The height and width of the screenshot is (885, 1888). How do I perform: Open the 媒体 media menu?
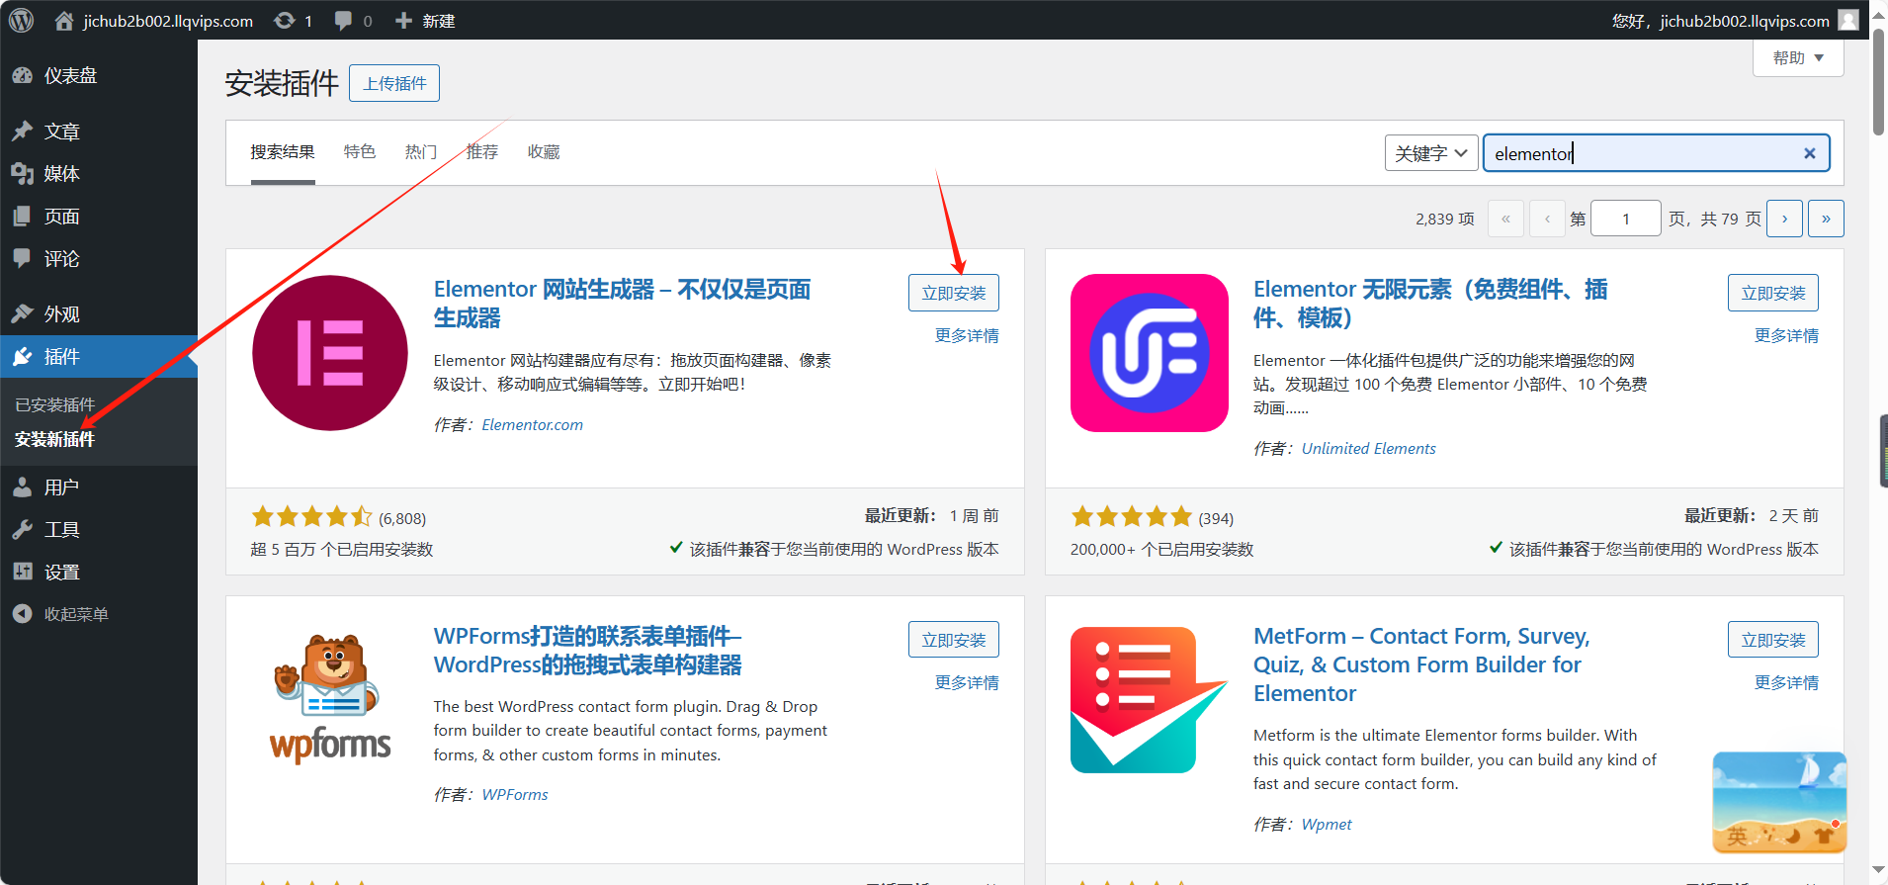point(99,174)
